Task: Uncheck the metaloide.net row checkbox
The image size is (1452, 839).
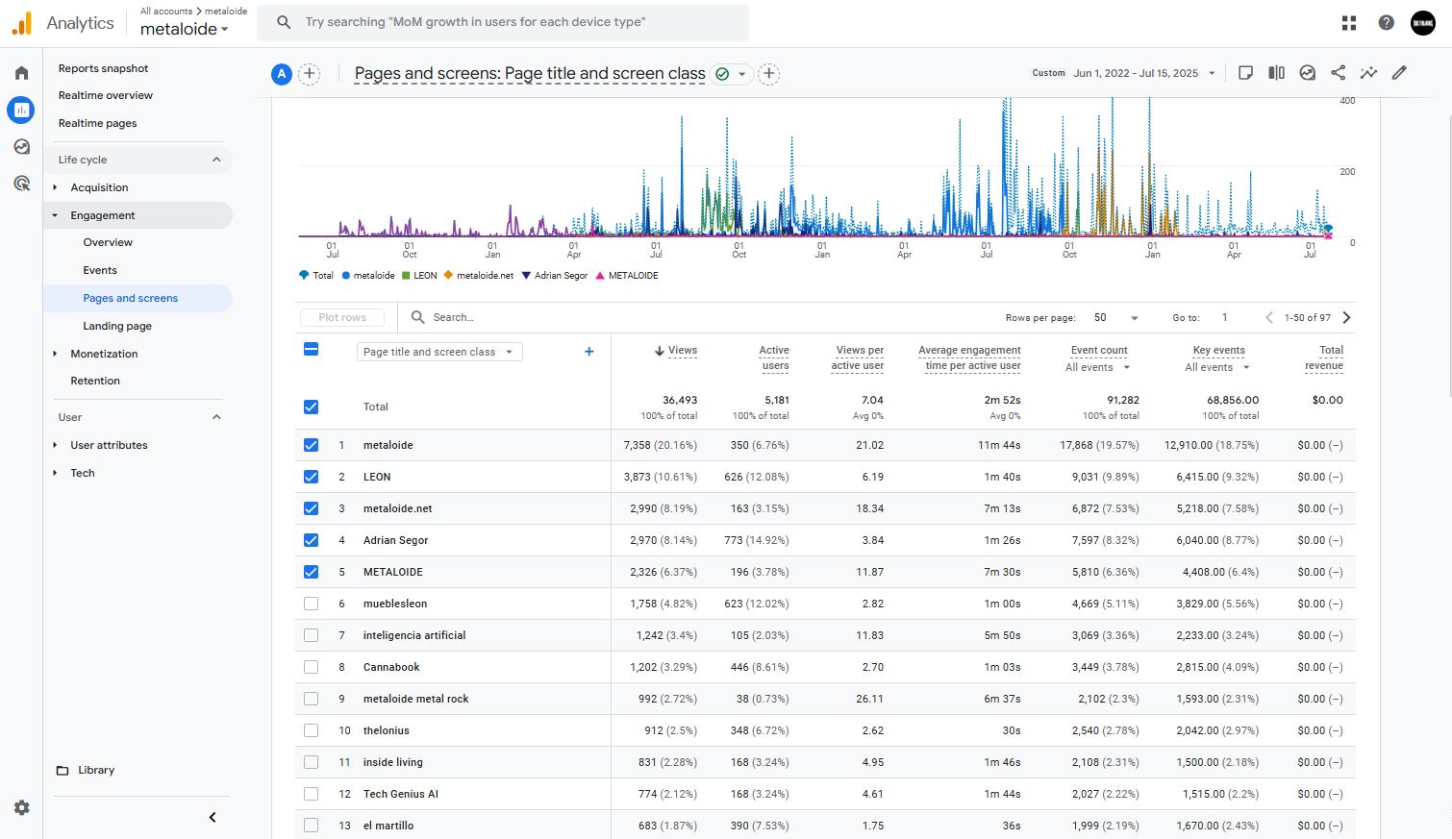Action: [311, 508]
